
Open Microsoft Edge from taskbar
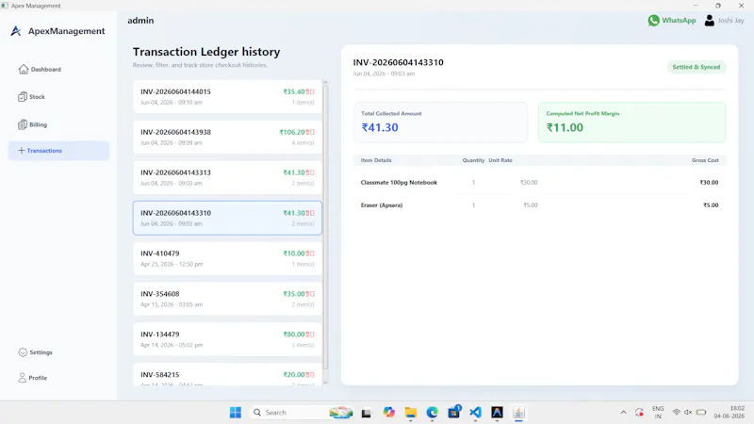433,413
